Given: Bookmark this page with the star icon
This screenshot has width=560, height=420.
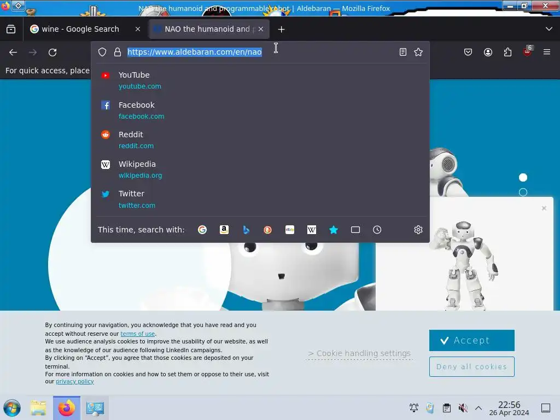Looking at the screenshot, I should click(418, 52).
